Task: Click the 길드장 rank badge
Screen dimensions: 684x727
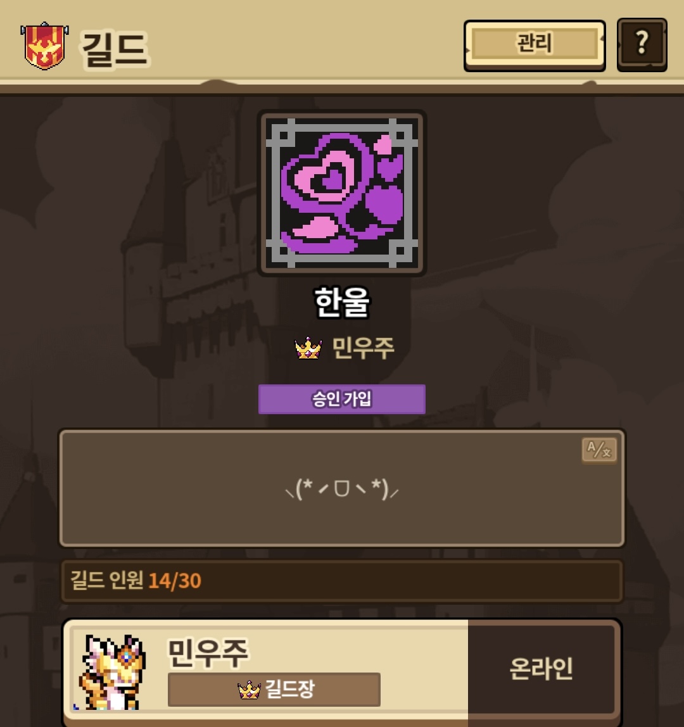Action: pyautogui.click(x=274, y=690)
